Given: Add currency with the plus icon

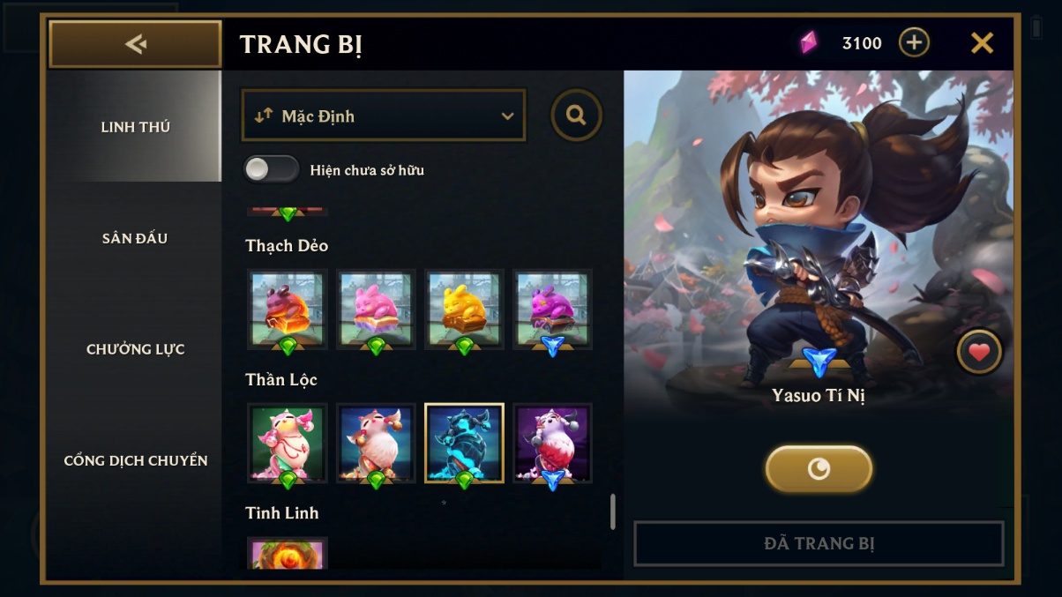Looking at the screenshot, I should (914, 42).
